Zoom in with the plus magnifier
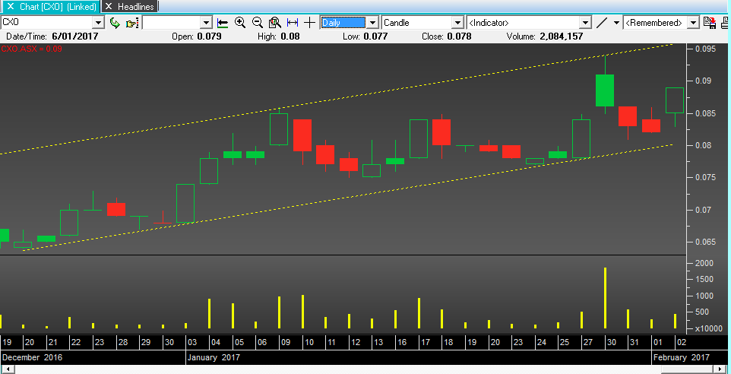731x374 pixels. pyautogui.click(x=240, y=22)
